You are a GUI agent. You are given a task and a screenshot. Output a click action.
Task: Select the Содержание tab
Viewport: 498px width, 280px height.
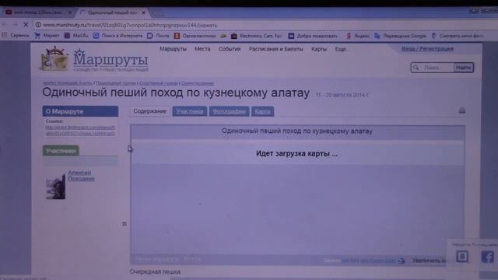[150, 111]
